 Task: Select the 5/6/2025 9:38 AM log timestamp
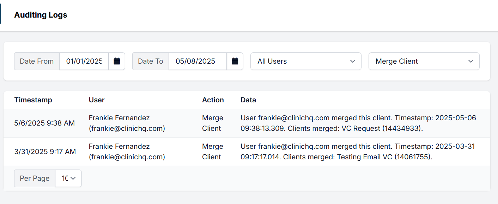point(44,123)
